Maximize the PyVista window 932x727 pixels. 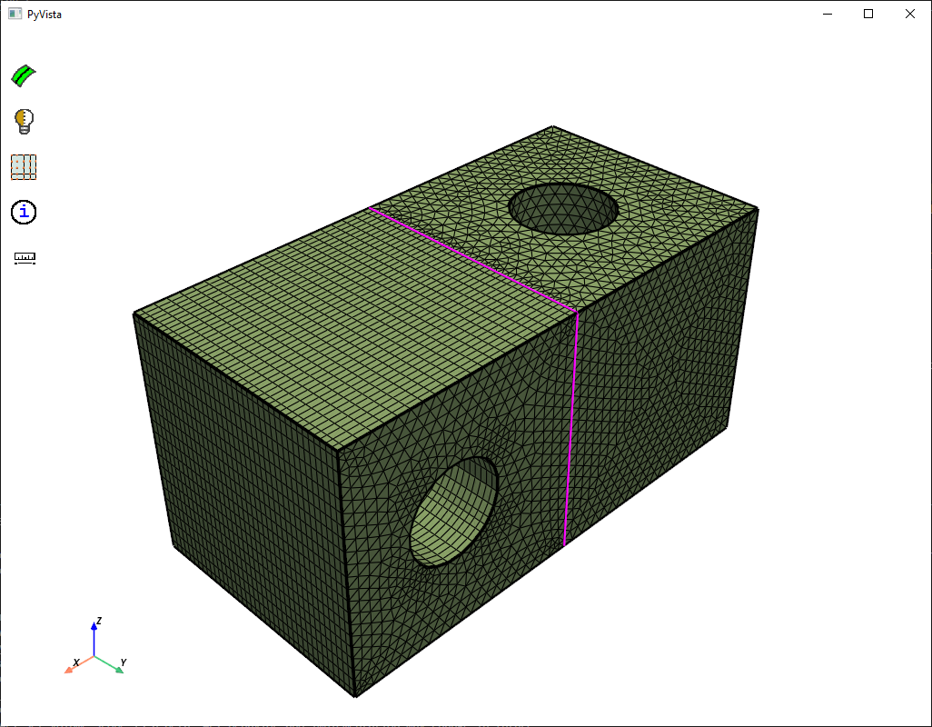click(x=868, y=14)
